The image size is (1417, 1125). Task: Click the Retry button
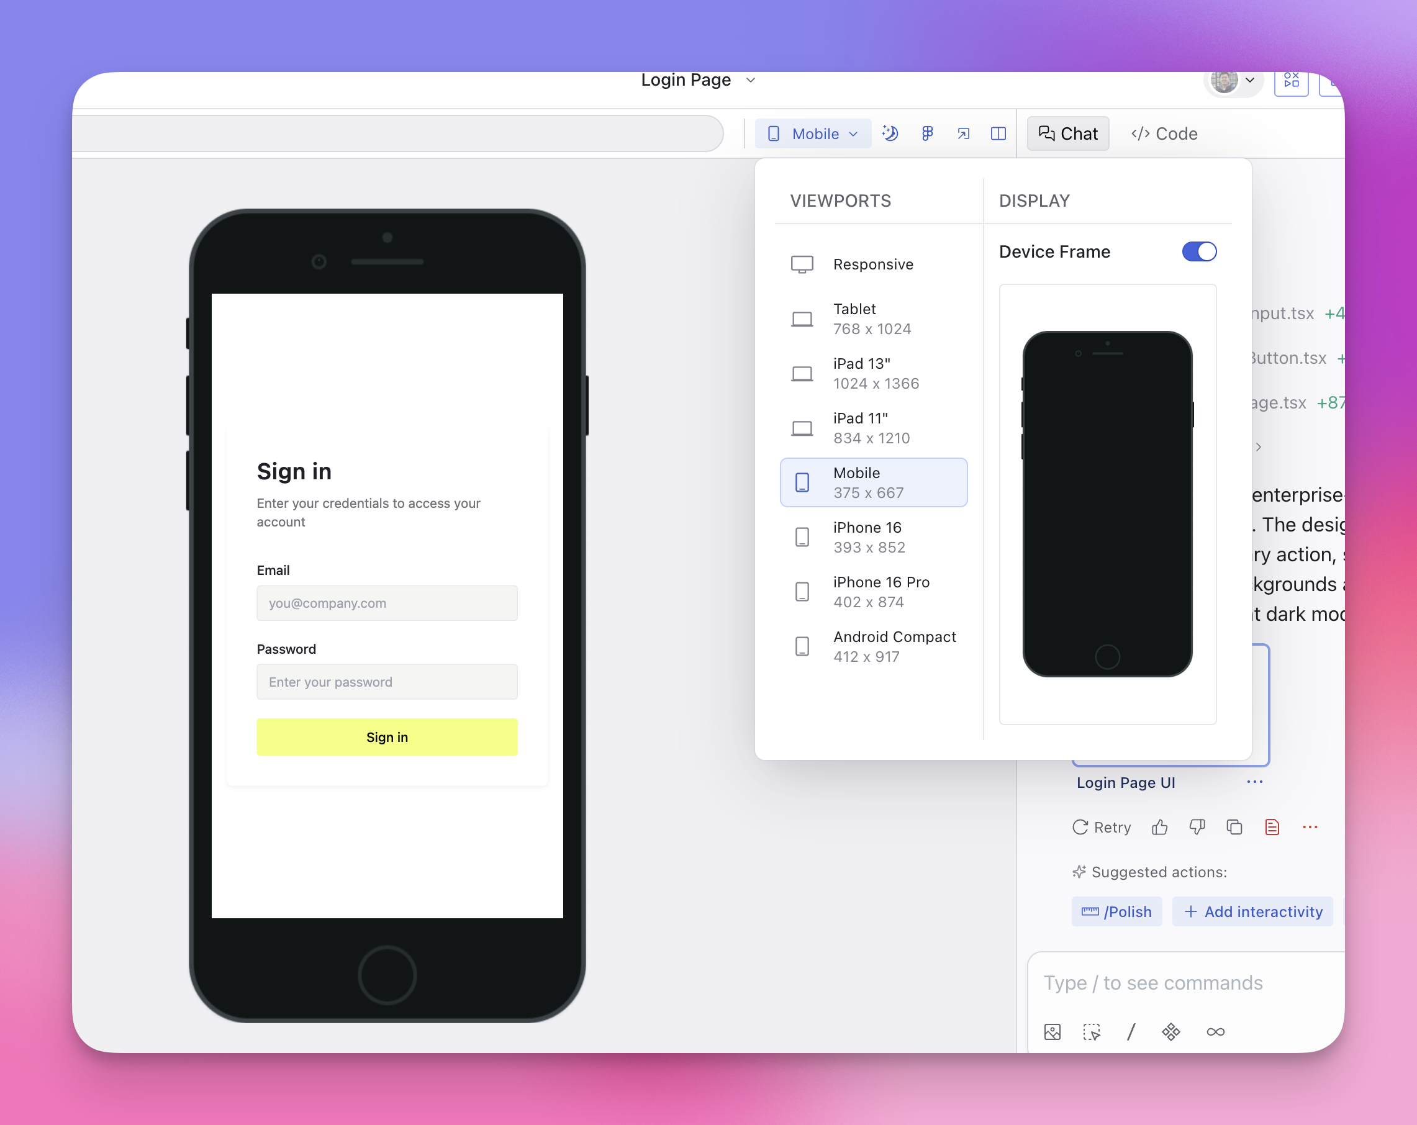point(1102,828)
